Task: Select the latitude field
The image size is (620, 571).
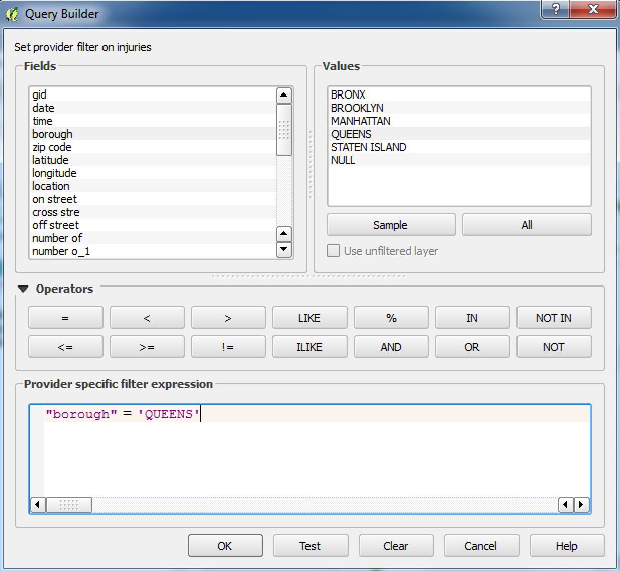Action: [51, 160]
